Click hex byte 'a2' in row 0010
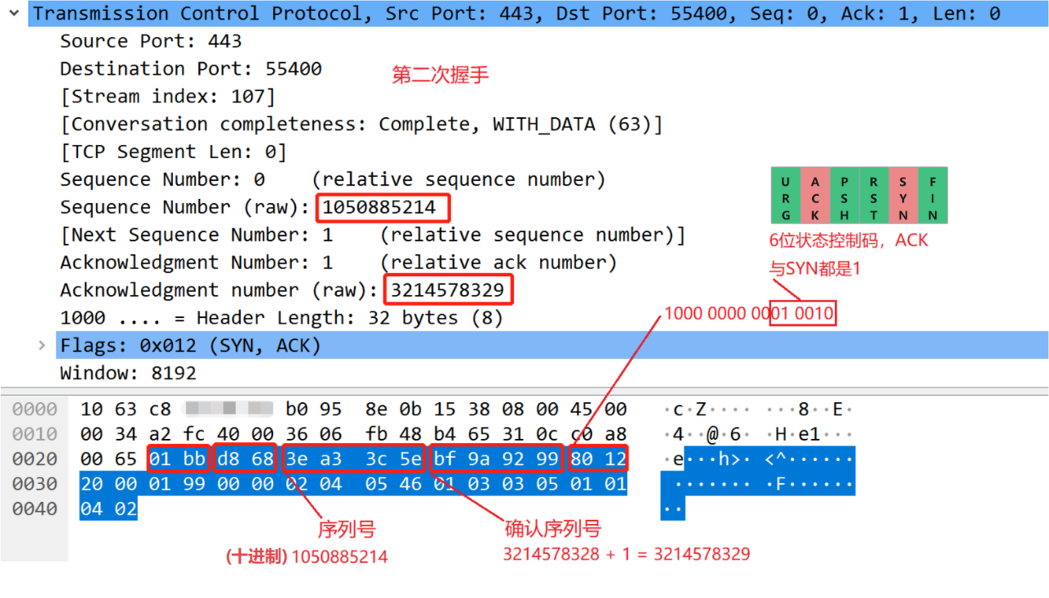This screenshot has width=1049, height=598. tap(161, 434)
